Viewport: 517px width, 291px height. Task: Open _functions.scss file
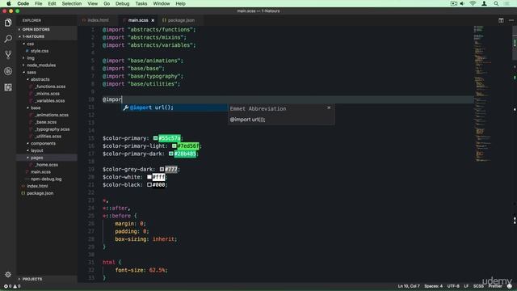tap(50, 86)
